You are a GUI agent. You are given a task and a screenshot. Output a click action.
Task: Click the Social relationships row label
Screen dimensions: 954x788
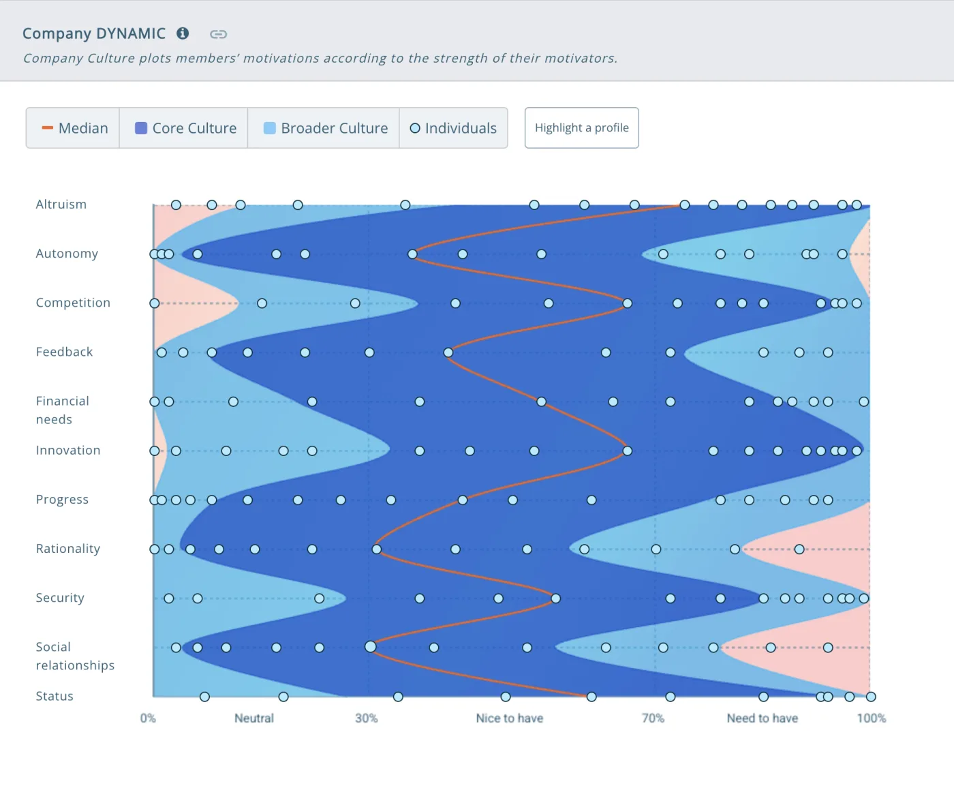[x=75, y=656]
